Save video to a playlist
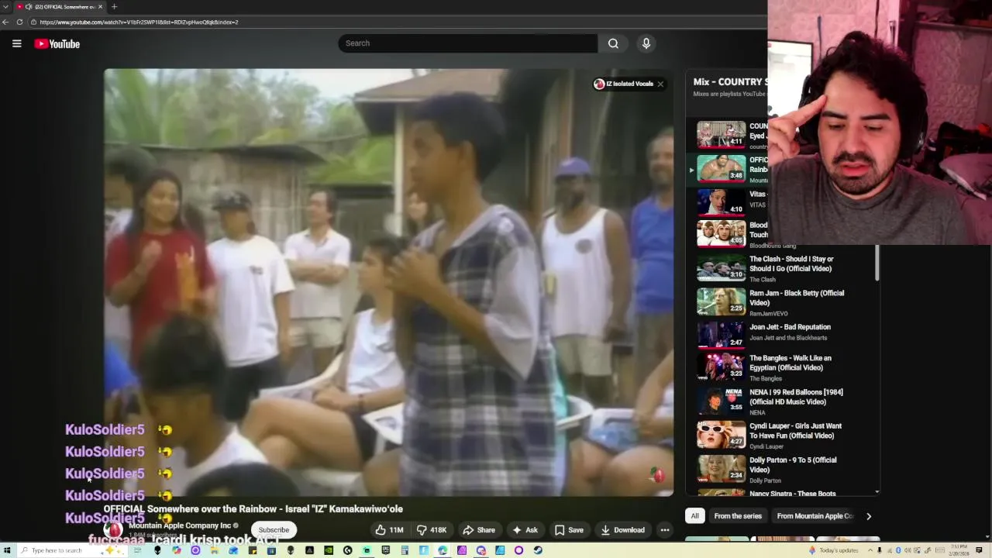Image resolution: width=992 pixels, height=558 pixels. 569,530
